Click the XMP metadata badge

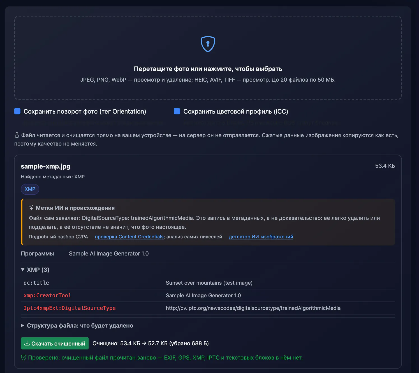point(30,189)
